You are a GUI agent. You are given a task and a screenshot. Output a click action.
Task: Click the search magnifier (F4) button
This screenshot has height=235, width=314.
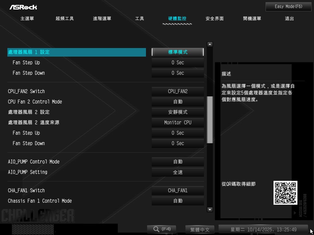(x=162, y=229)
